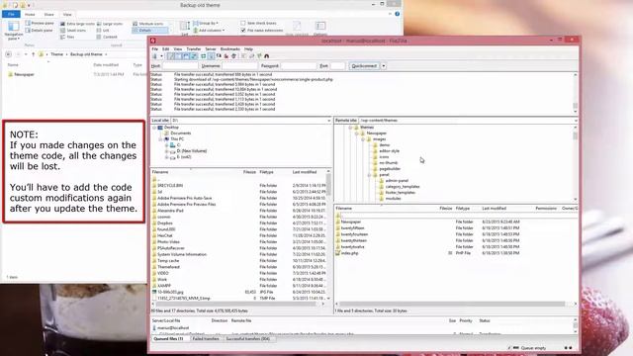Toggle processing of the transfer queue
This screenshot has height=356, width=633.
211,56
